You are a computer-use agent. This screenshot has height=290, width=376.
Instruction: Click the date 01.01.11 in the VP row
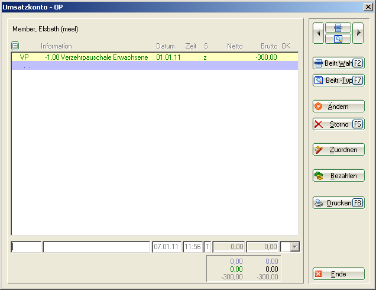[168, 57]
